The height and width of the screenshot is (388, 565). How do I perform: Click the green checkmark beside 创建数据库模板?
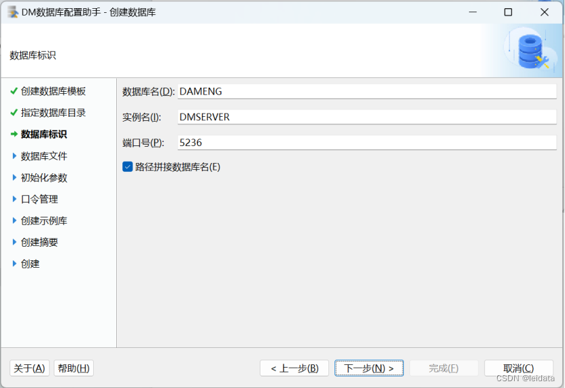(14, 91)
